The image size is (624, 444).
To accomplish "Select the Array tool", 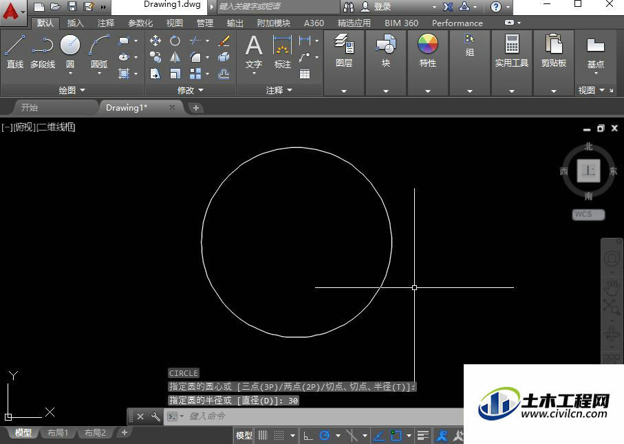I will [x=195, y=74].
